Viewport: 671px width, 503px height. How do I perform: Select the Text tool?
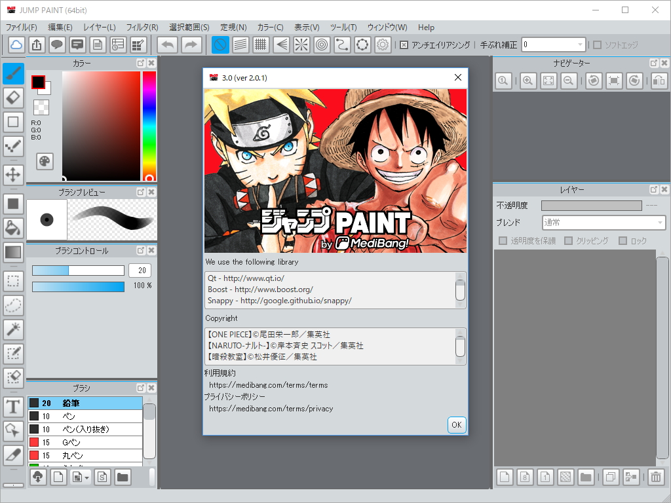pyautogui.click(x=13, y=407)
